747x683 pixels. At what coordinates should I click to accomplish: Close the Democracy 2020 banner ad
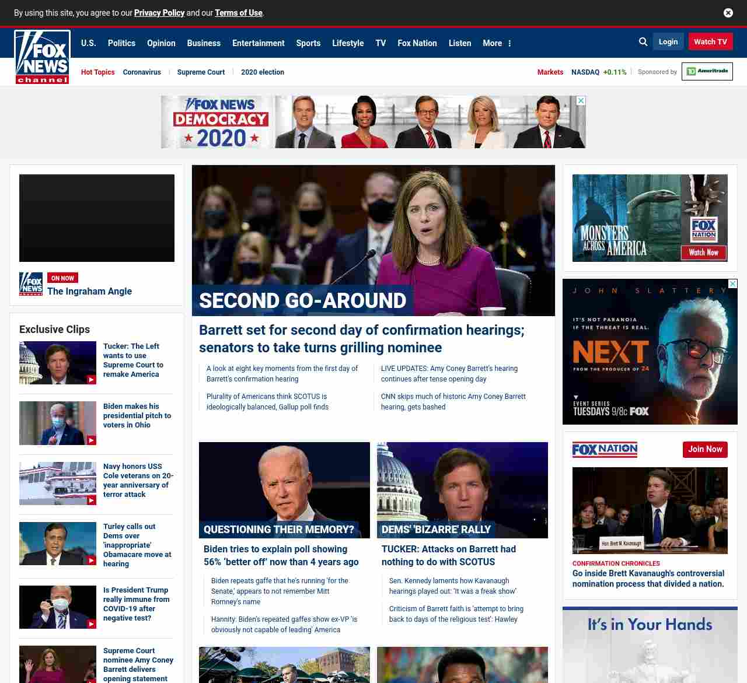(581, 101)
